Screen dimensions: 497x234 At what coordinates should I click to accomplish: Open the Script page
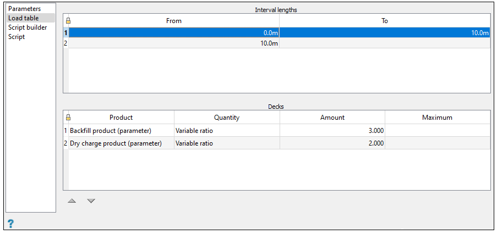[x=17, y=37]
